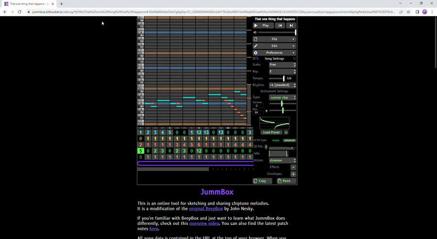Viewport: 437px width, 239px height.
Task: Click the song settings layout icon left of Song Settings
Action: click(x=255, y=59)
